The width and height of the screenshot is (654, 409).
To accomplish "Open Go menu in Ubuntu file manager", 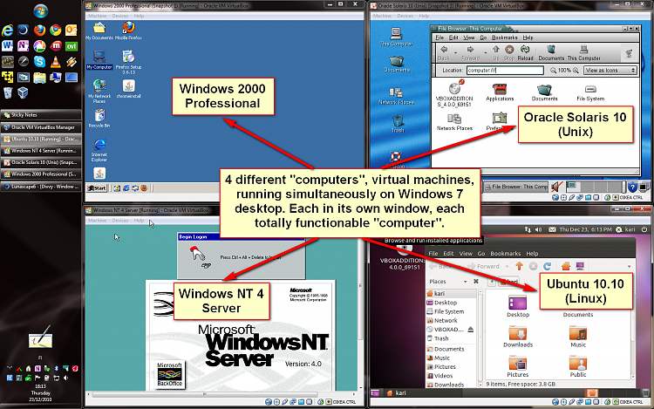I will pyautogui.click(x=480, y=253).
